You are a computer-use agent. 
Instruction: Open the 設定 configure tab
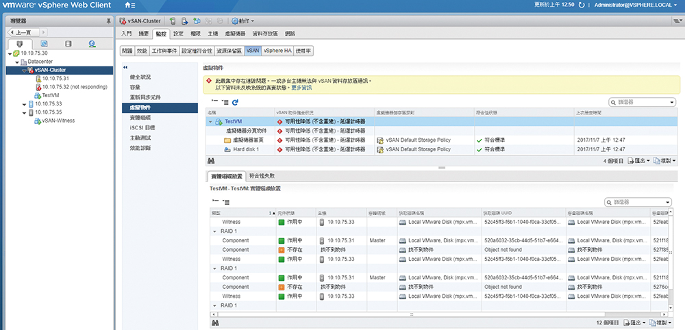(178, 33)
